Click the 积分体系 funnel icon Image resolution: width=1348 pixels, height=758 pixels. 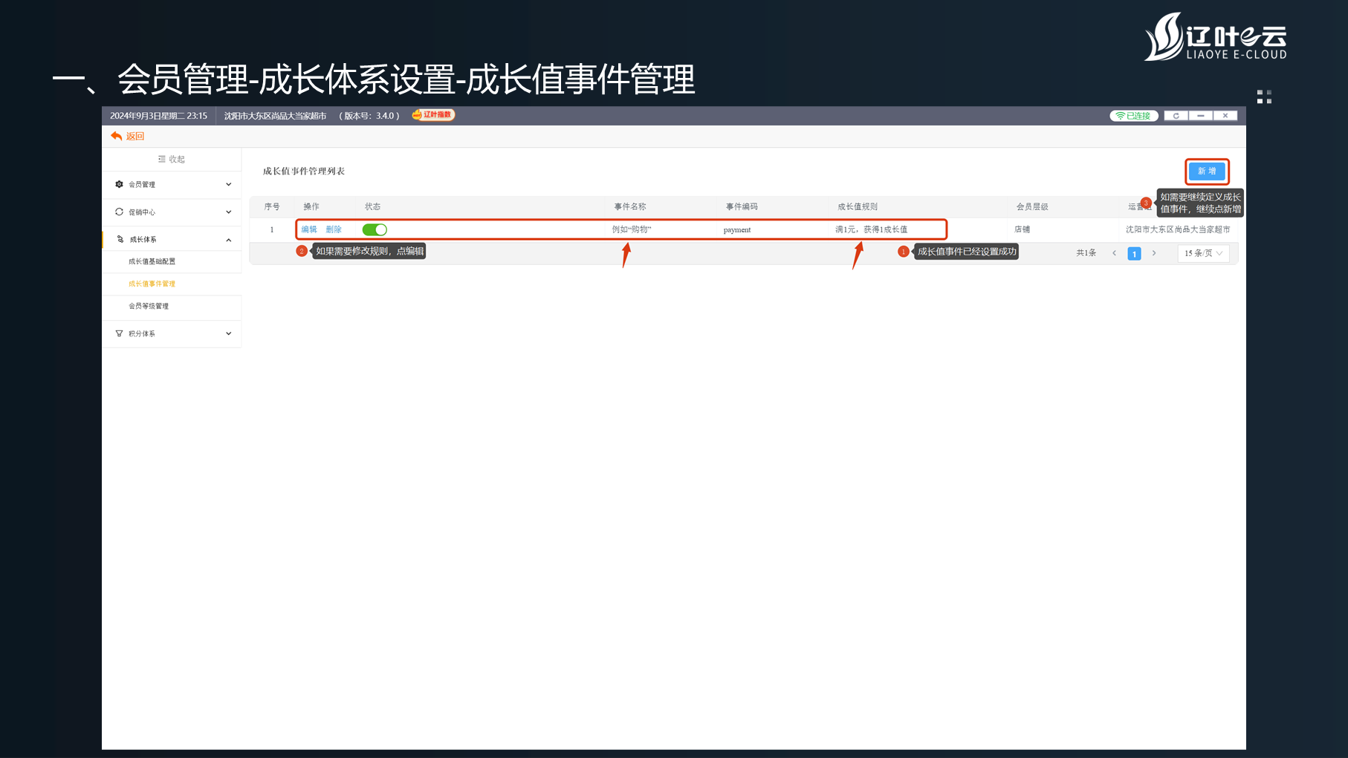(119, 333)
